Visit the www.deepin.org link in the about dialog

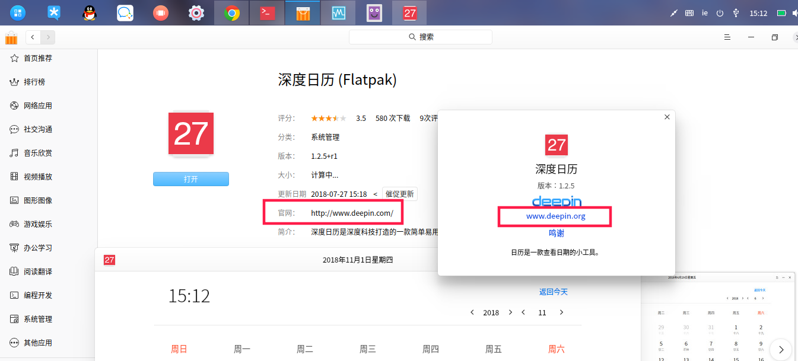point(557,216)
